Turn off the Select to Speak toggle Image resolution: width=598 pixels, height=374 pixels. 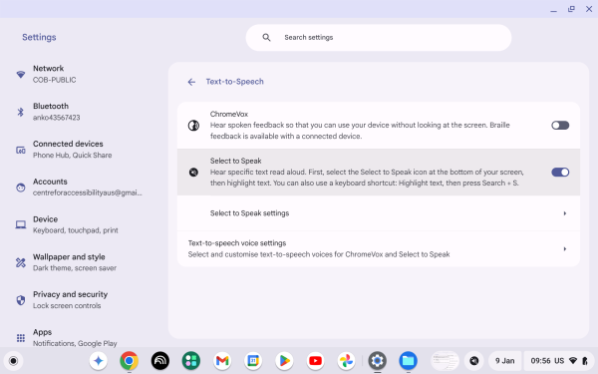(560, 173)
